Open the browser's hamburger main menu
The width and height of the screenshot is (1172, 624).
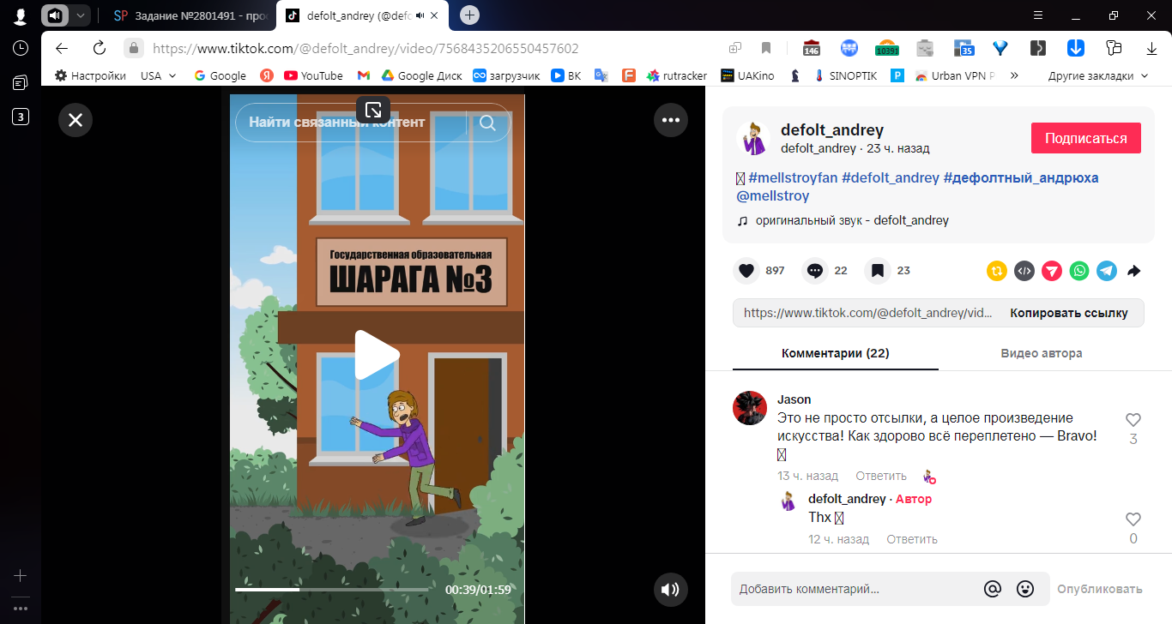(1038, 15)
